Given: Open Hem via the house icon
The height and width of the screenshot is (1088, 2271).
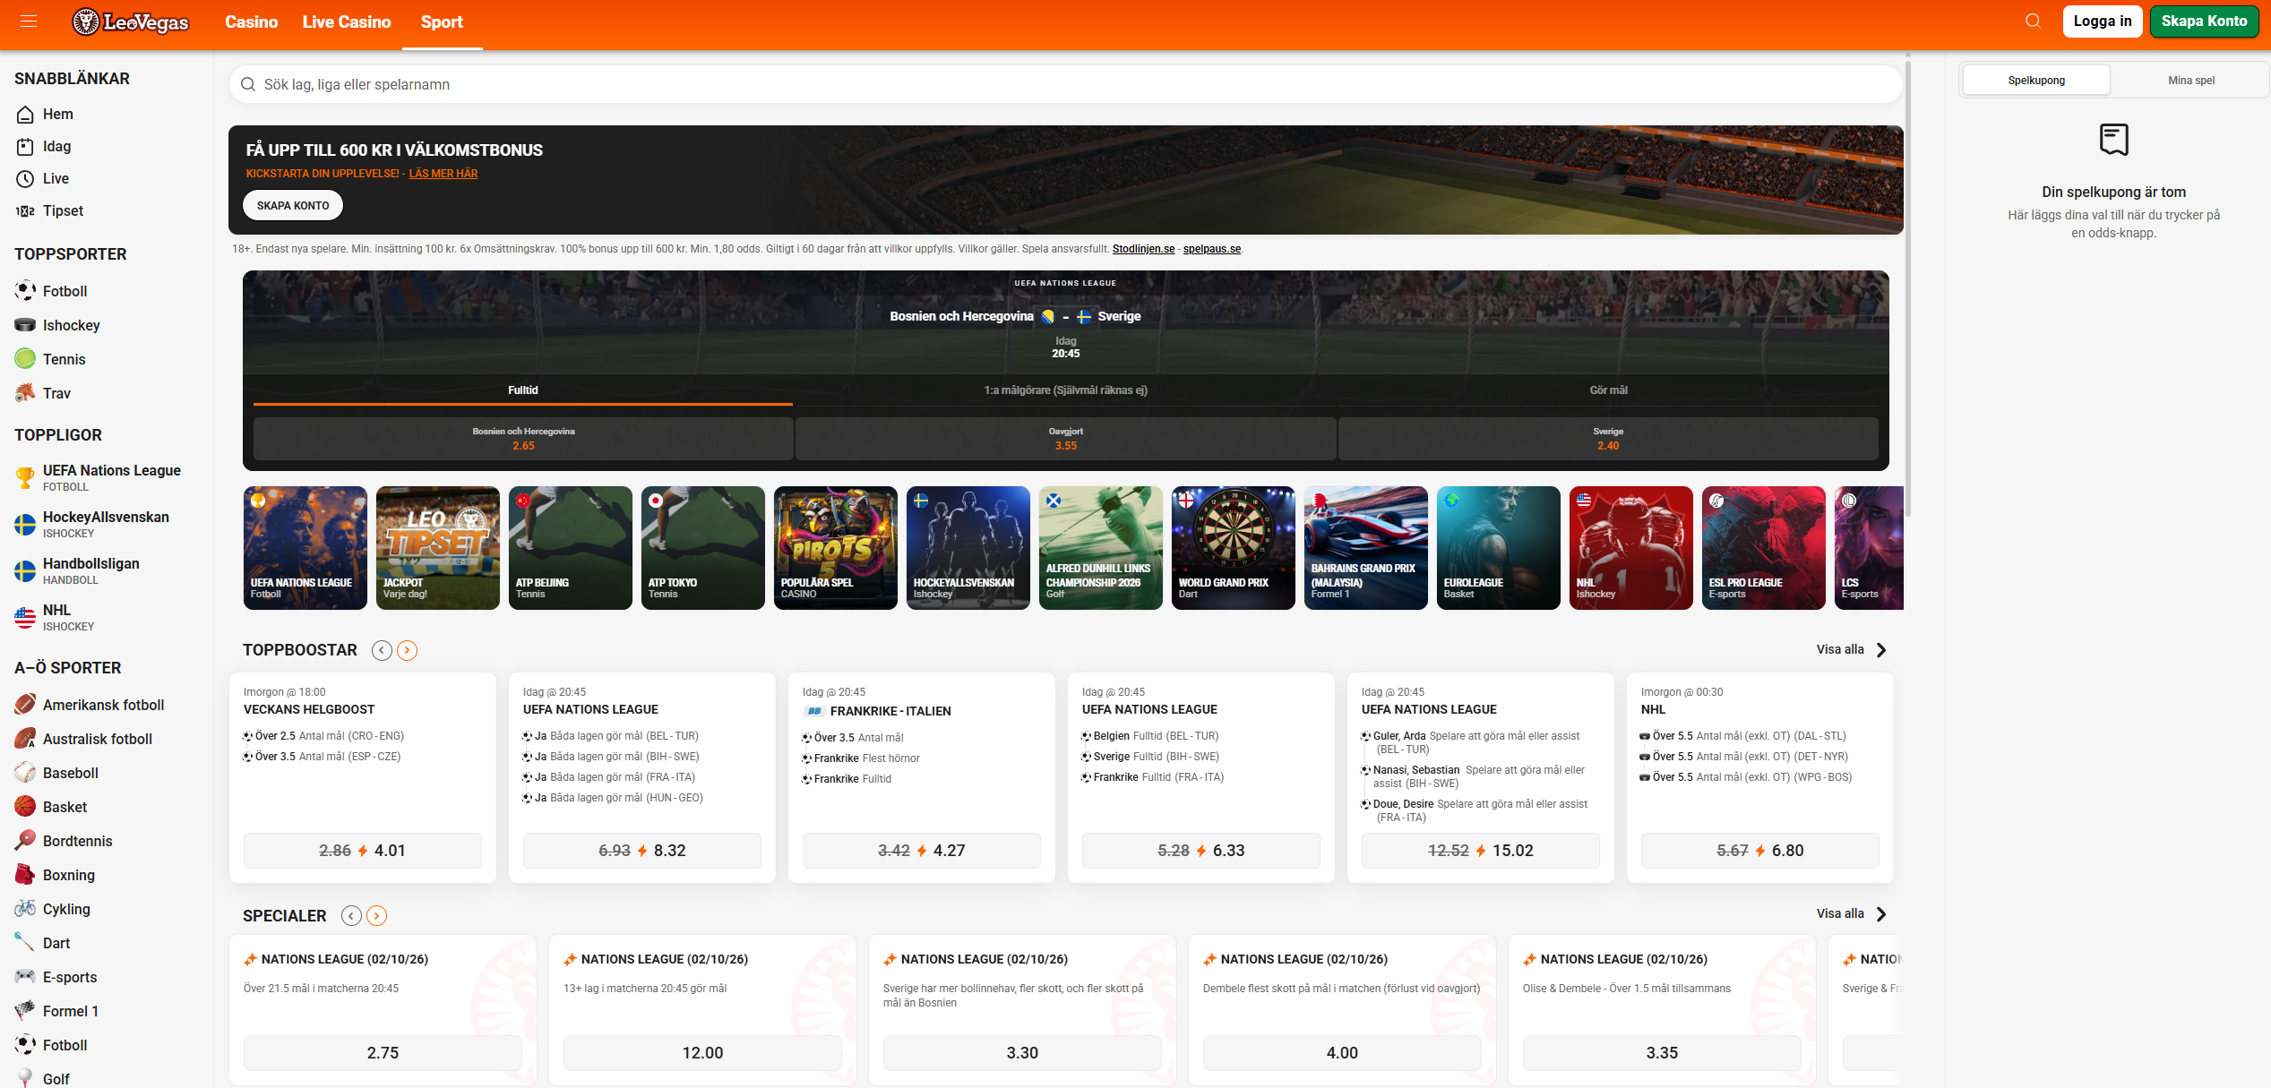Looking at the screenshot, I should point(25,114).
